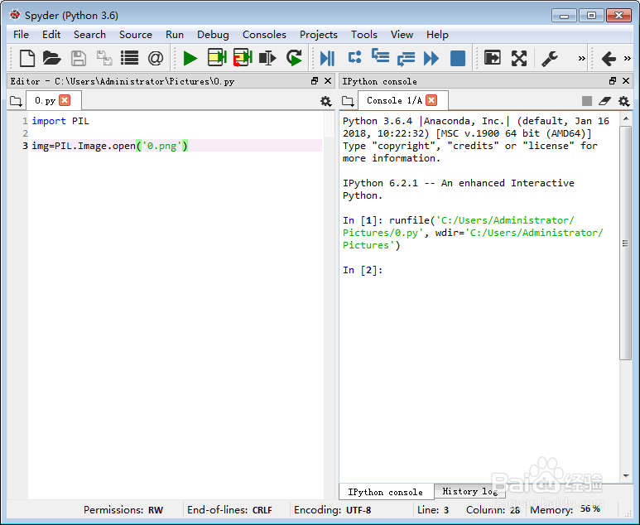Click line 3 code img=PIL.Image.open
This screenshot has width=640, height=525.
click(110, 146)
